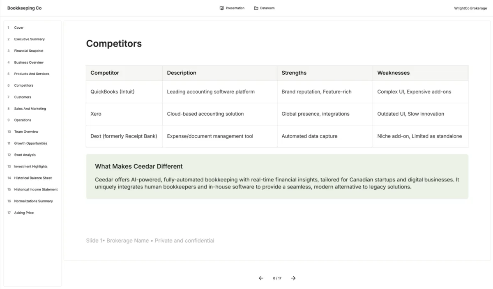493x289 pixels.
Task: Click 'Expense/document management tool' cell
Action: pos(220,136)
